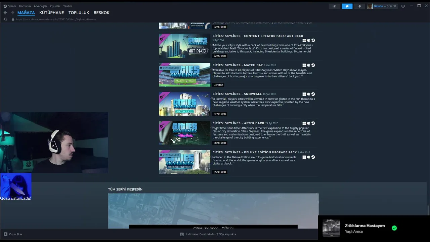Open the Art Deco content creator pack title
The height and width of the screenshot is (242, 430).
click(258, 36)
